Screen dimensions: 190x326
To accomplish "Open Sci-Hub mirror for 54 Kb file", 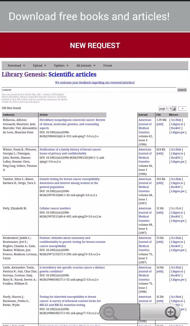I will (176, 267).
